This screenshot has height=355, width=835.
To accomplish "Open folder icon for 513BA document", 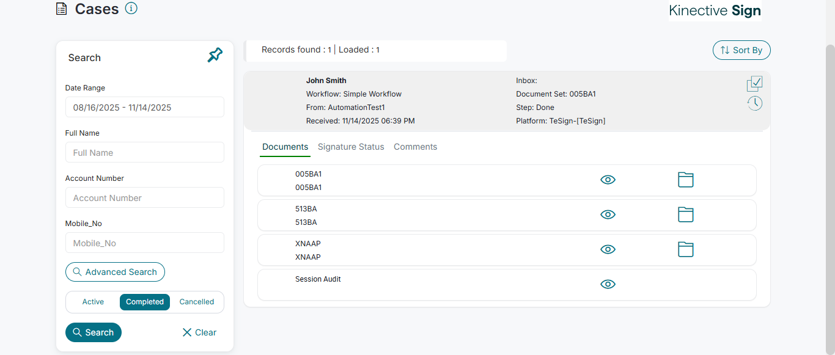I will pos(686,214).
